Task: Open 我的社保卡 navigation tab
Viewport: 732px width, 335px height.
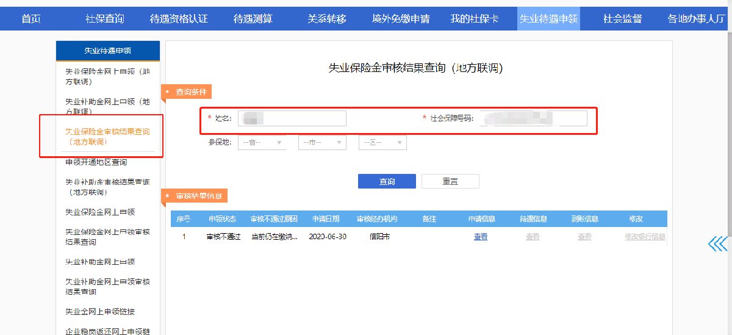Action: tap(475, 18)
